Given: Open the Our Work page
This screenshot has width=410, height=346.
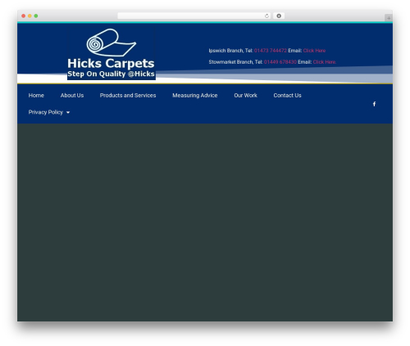Looking at the screenshot, I should coord(245,96).
